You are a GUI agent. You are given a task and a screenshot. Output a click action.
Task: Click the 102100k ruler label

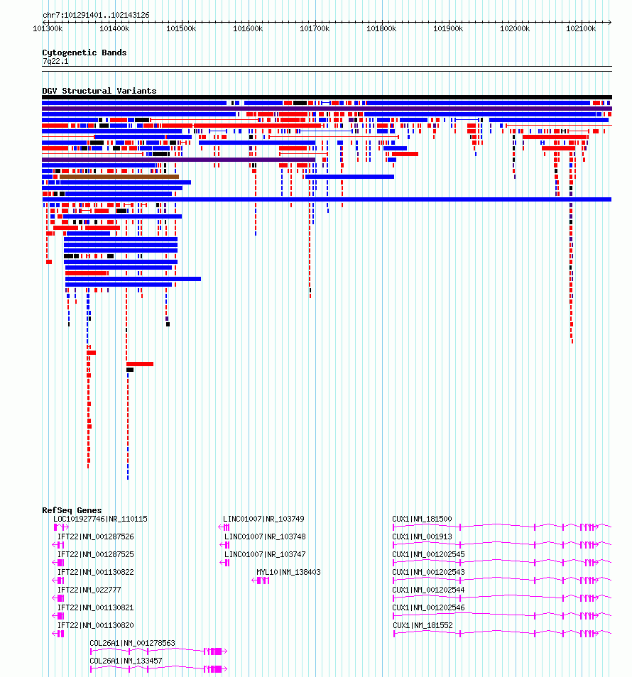pyautogui.click(x=581, y=28)
